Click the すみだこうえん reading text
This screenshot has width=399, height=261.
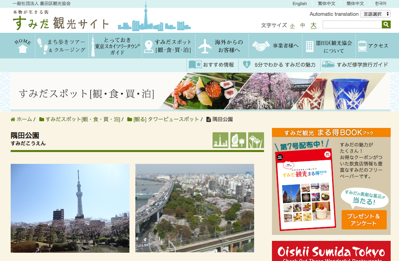[x=28, y=143]
